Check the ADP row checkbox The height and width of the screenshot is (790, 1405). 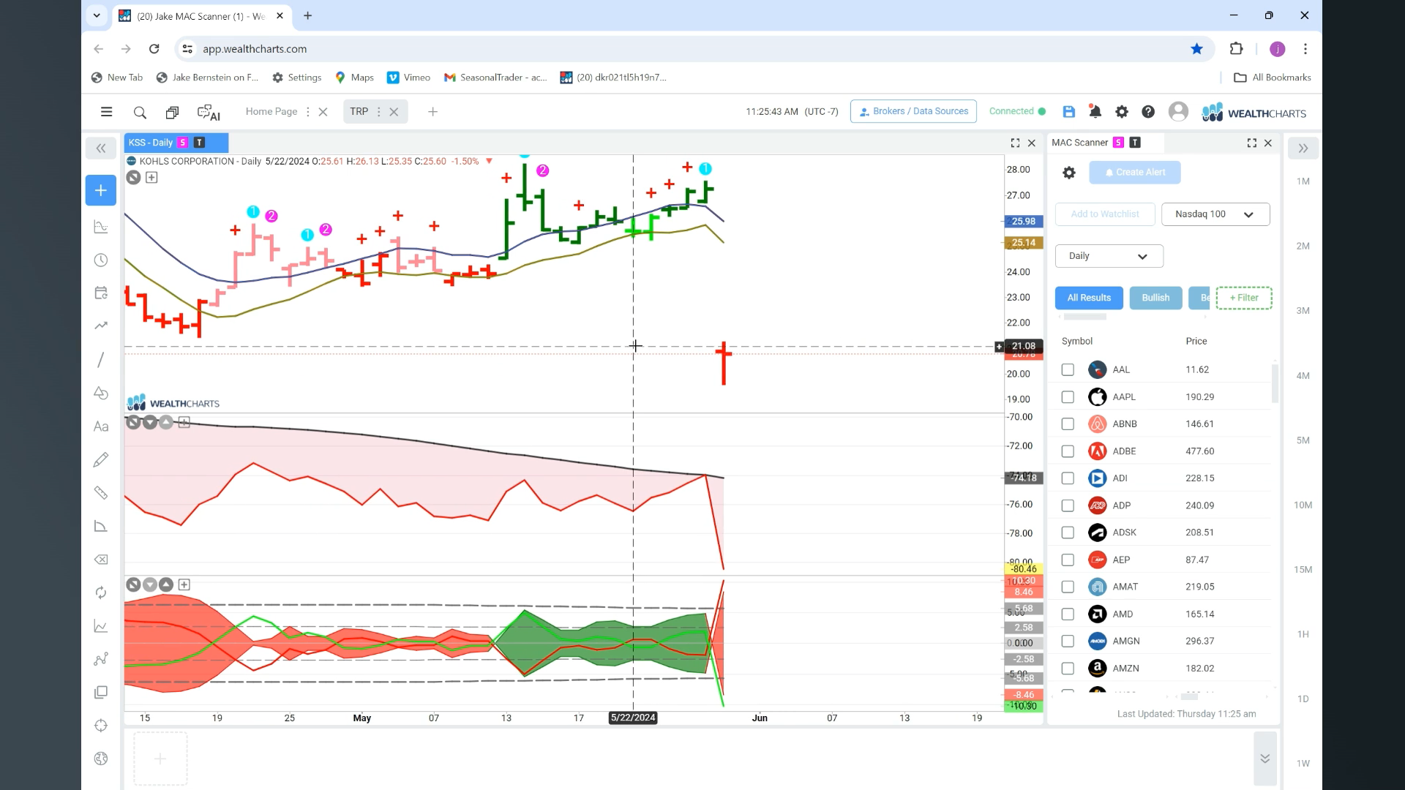click(x=1068, y=505)
